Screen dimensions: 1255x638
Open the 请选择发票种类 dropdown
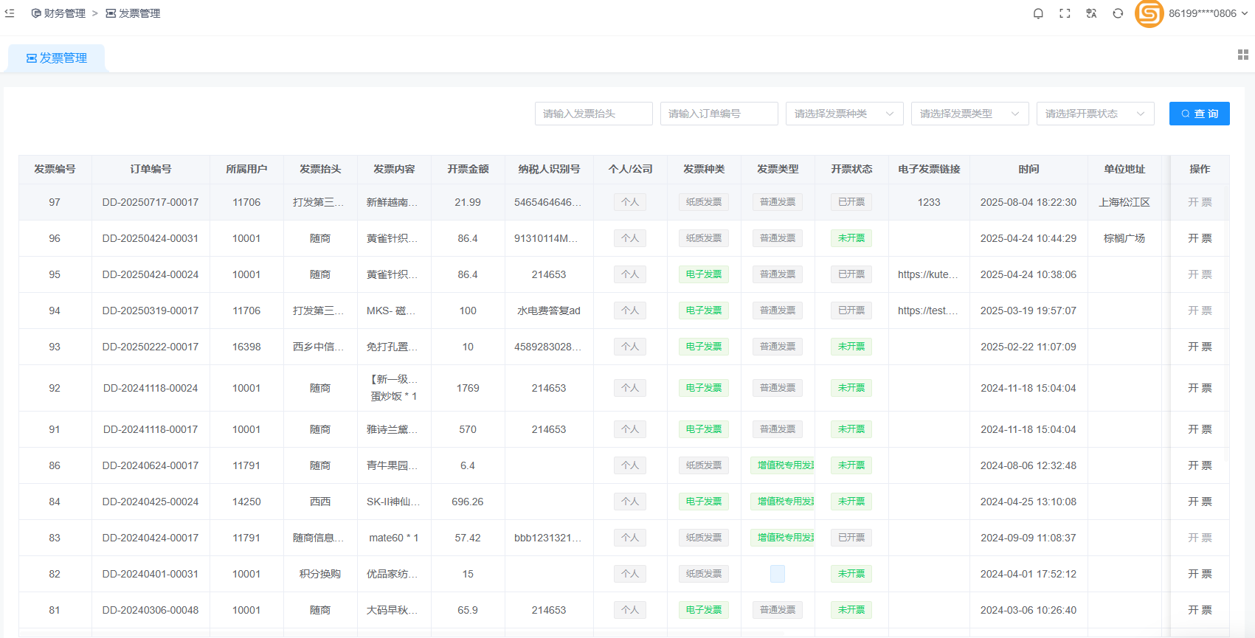coord(844,114)
